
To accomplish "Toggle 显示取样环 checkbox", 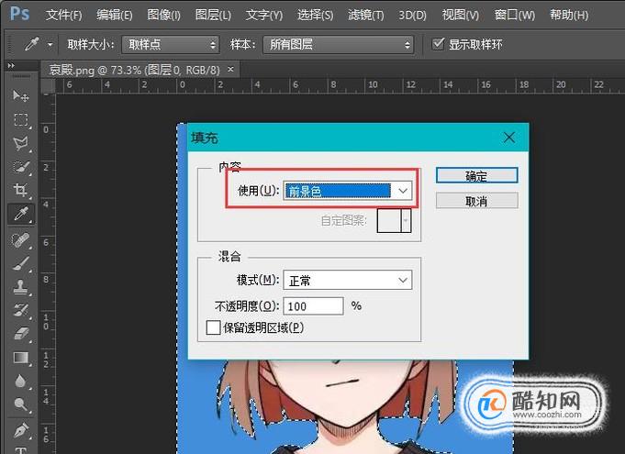I will pos(438,43).
